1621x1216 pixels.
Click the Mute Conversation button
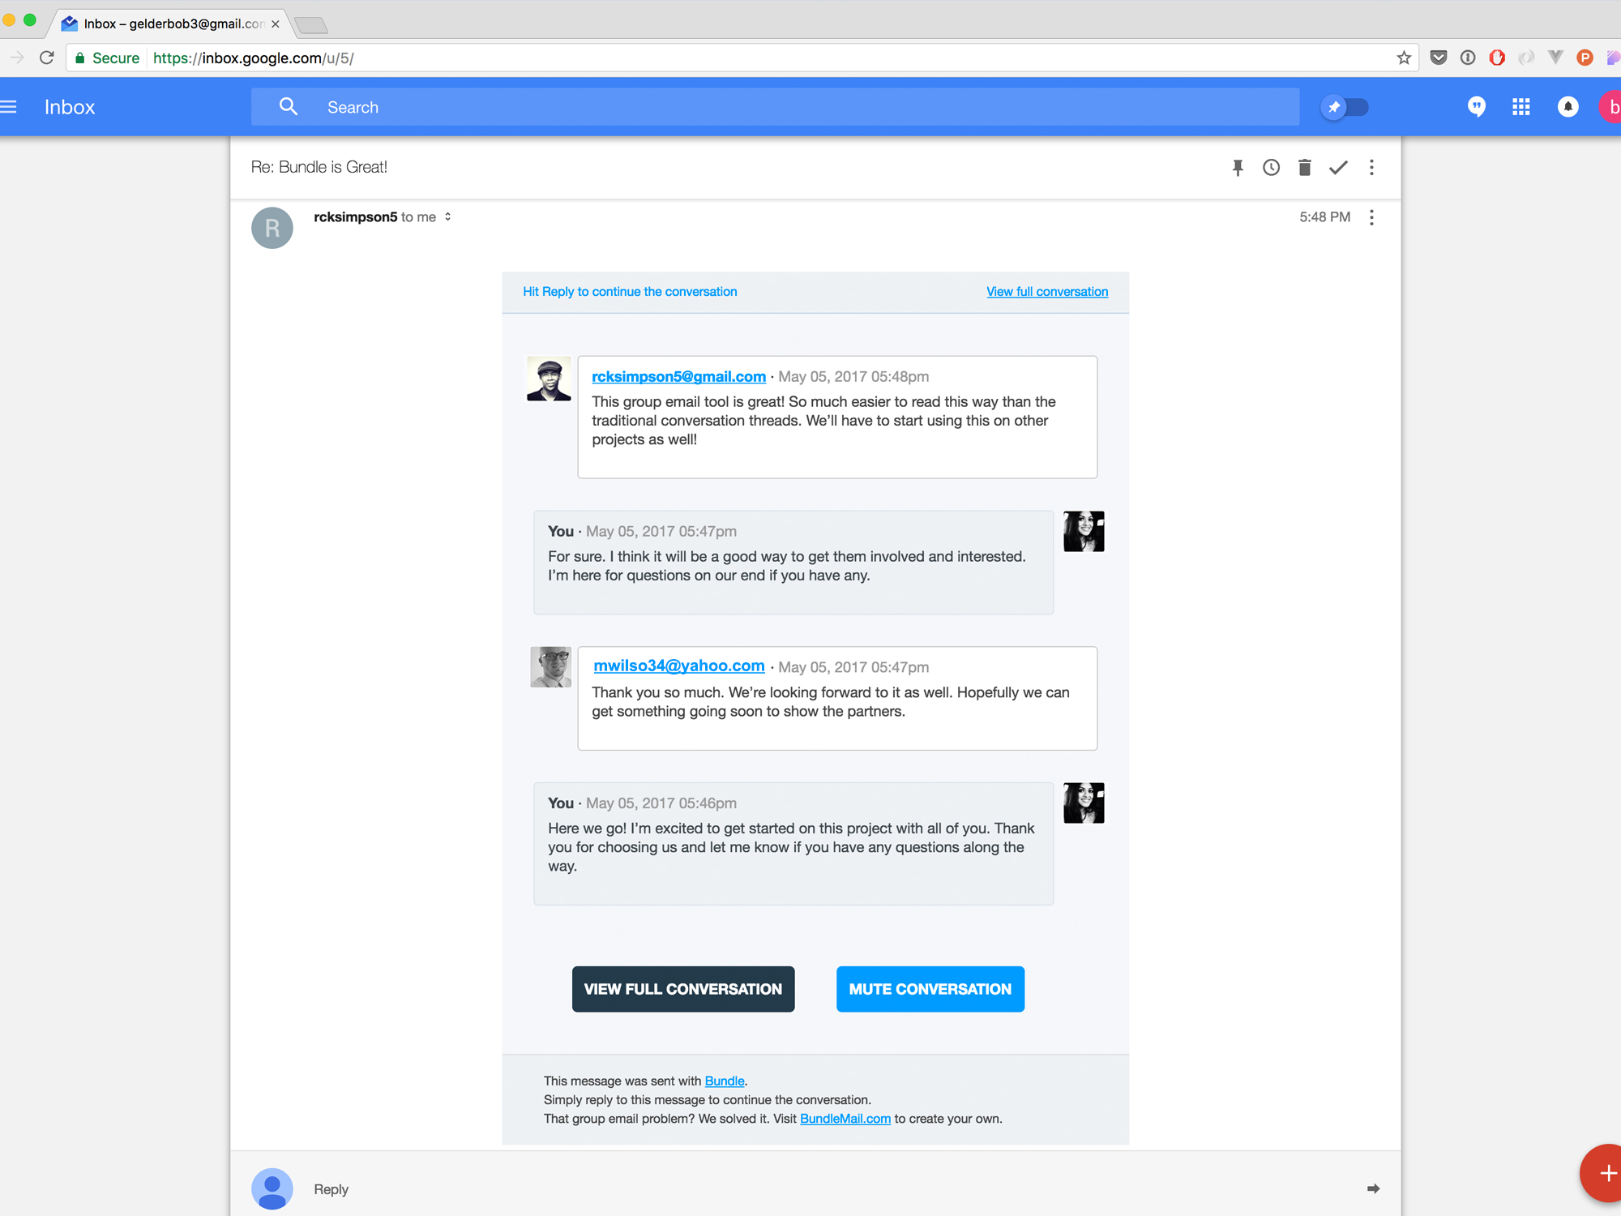click(x=930, y=989)
